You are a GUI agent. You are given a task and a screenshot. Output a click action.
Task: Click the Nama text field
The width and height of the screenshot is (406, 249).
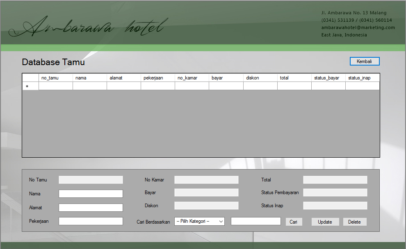pyautogui.click(x=91, y=194)
